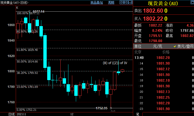Screen dimensions: 194x116
Task: Switch to the 日线 tab at bottom
Action: click(11, 114)
